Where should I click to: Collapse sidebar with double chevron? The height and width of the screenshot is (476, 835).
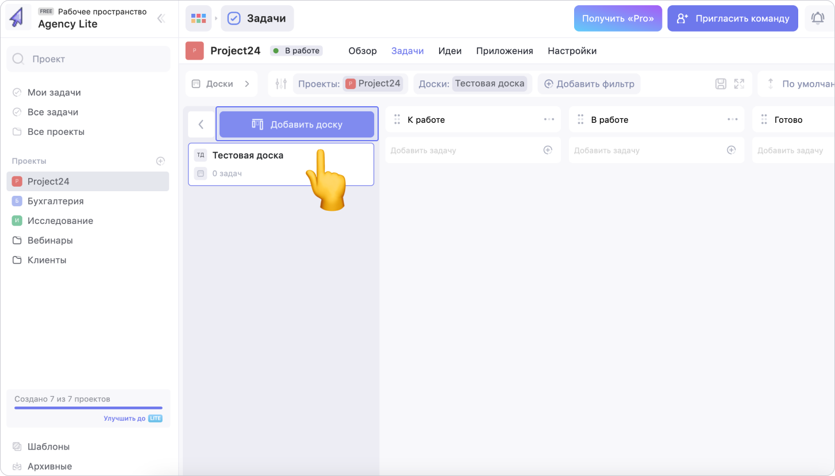tap(161, 18)
